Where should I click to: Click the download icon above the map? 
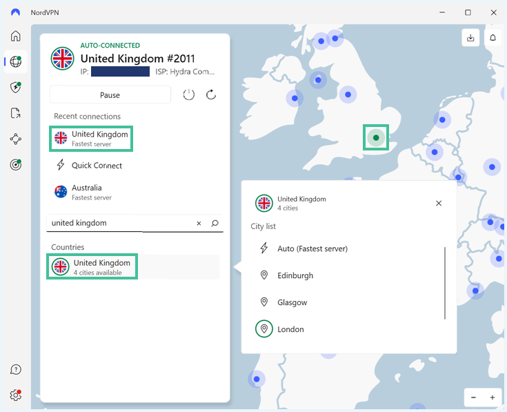470,38
